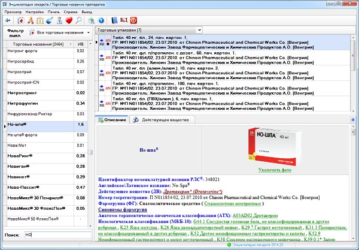Image resolution: width=359 pixels, height=250 pixels.
Task: Open the first-aid kit medicines icon
Action: click(x=21, y=20)
